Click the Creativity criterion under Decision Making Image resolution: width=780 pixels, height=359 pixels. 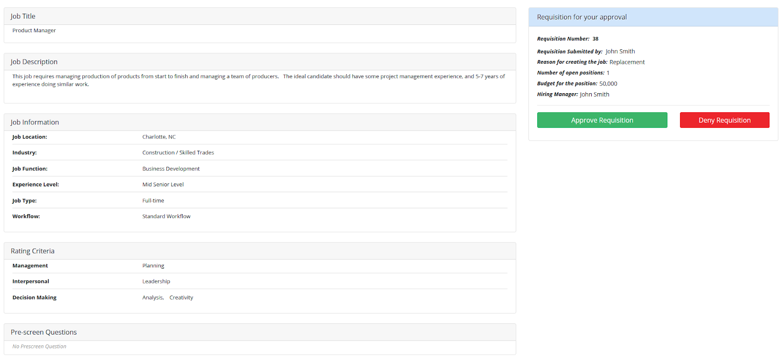click(x=181, y=298)
